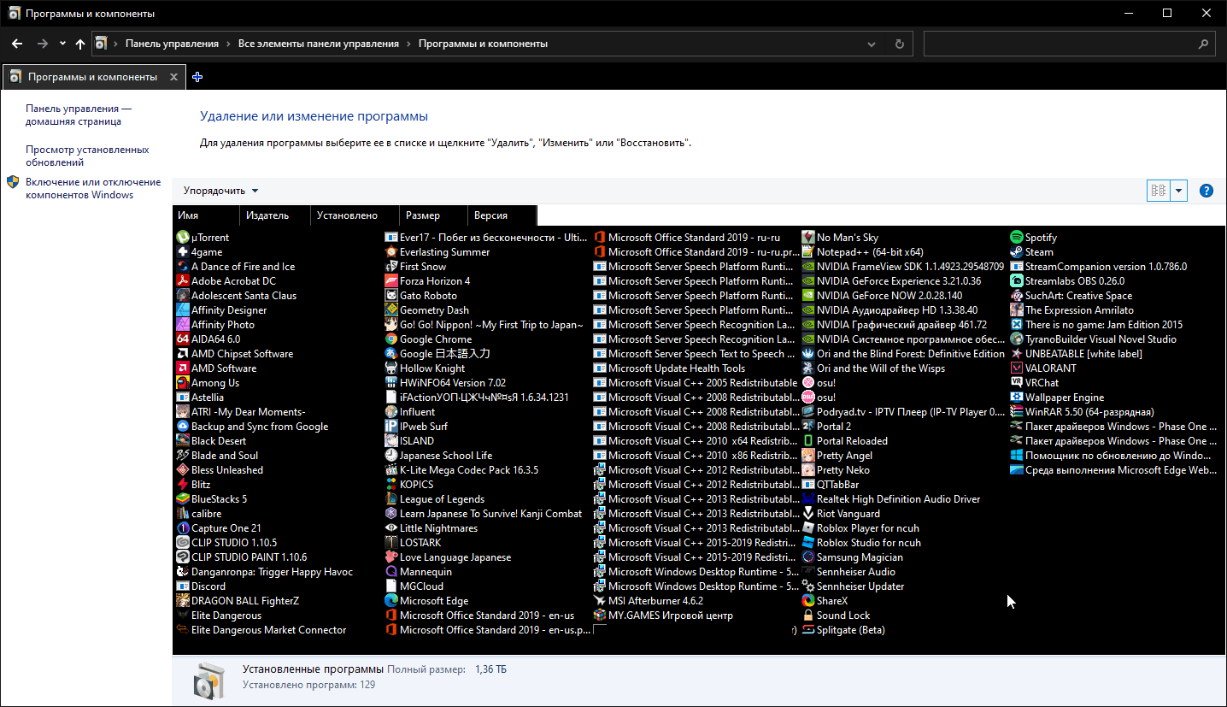The height and width of the screenshot is (707, 1227).
Task: Close the Программы и компоненты tab
Action: tap(173, 77)
